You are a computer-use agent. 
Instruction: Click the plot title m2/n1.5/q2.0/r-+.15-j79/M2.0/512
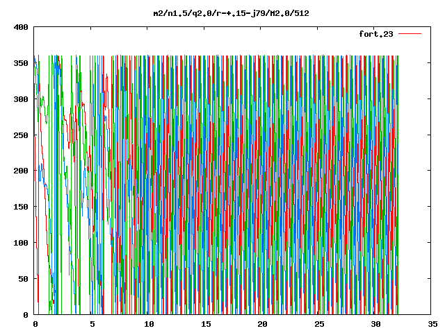(x=231, y=13)
